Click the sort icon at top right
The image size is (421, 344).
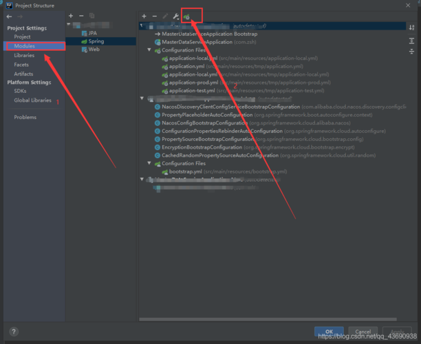click(411, 26)
